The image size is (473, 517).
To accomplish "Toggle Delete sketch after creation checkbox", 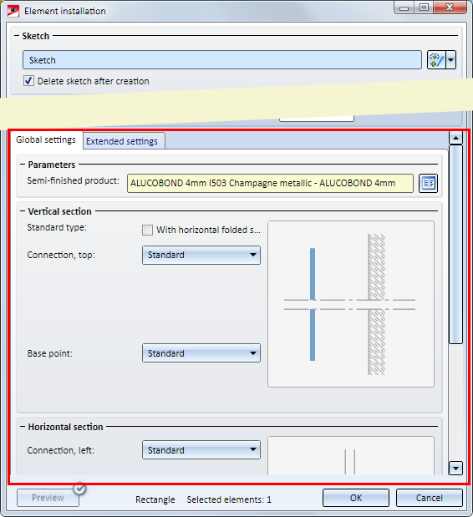I will tap(28, 81).
